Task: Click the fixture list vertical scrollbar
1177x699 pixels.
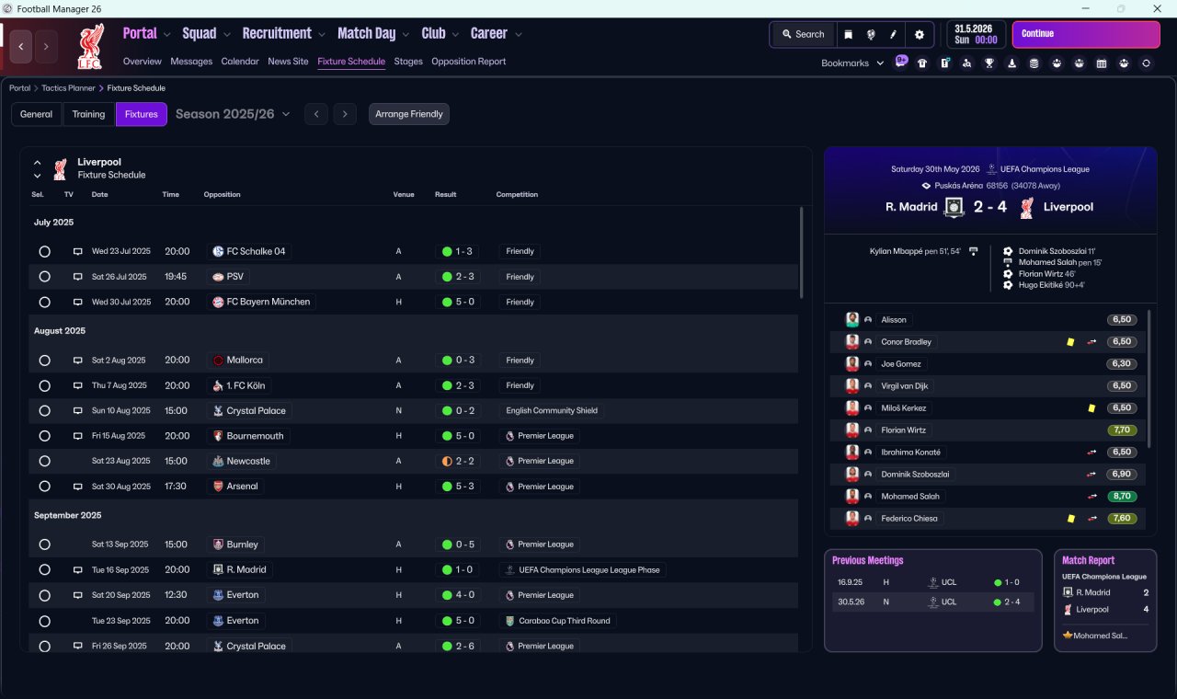Action: [x=802, y=253]
